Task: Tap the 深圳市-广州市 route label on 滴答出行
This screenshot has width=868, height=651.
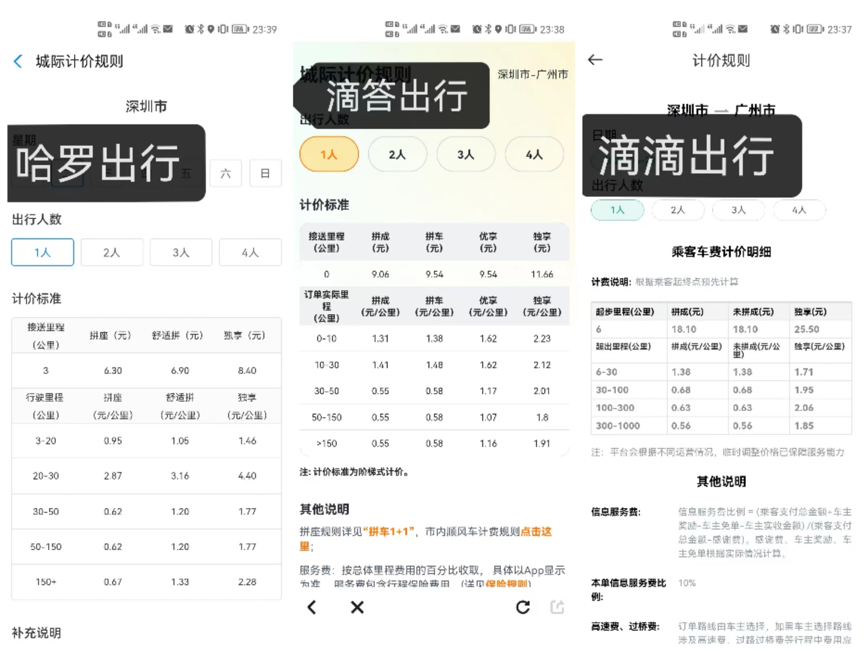Action: (532, 74)
